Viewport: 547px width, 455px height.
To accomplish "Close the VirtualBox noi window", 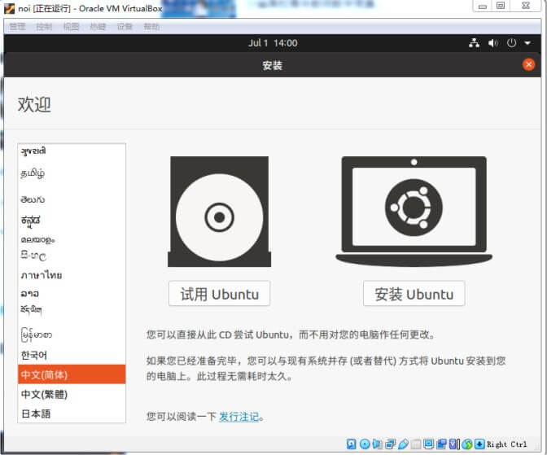I will [526, 6].
